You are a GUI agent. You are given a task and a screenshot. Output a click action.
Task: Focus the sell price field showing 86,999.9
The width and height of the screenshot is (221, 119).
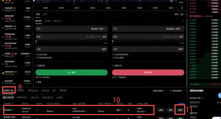(148, 29)
